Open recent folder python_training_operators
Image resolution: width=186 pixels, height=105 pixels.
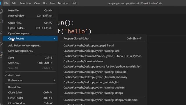(x=103, y=72)
